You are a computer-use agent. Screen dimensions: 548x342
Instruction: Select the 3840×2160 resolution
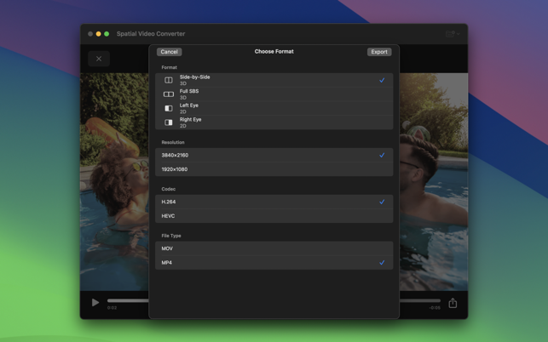pyautogui.click(x=274, y=155)
